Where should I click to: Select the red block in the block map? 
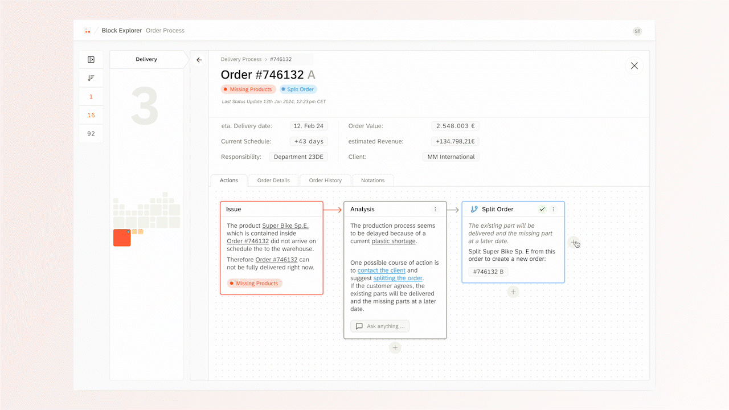point(122,237)
